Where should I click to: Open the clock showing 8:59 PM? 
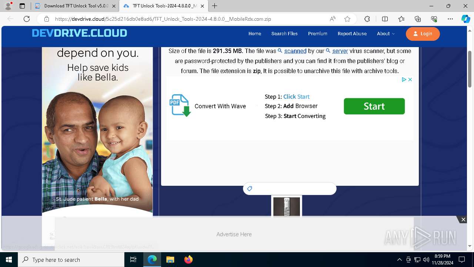442,260
